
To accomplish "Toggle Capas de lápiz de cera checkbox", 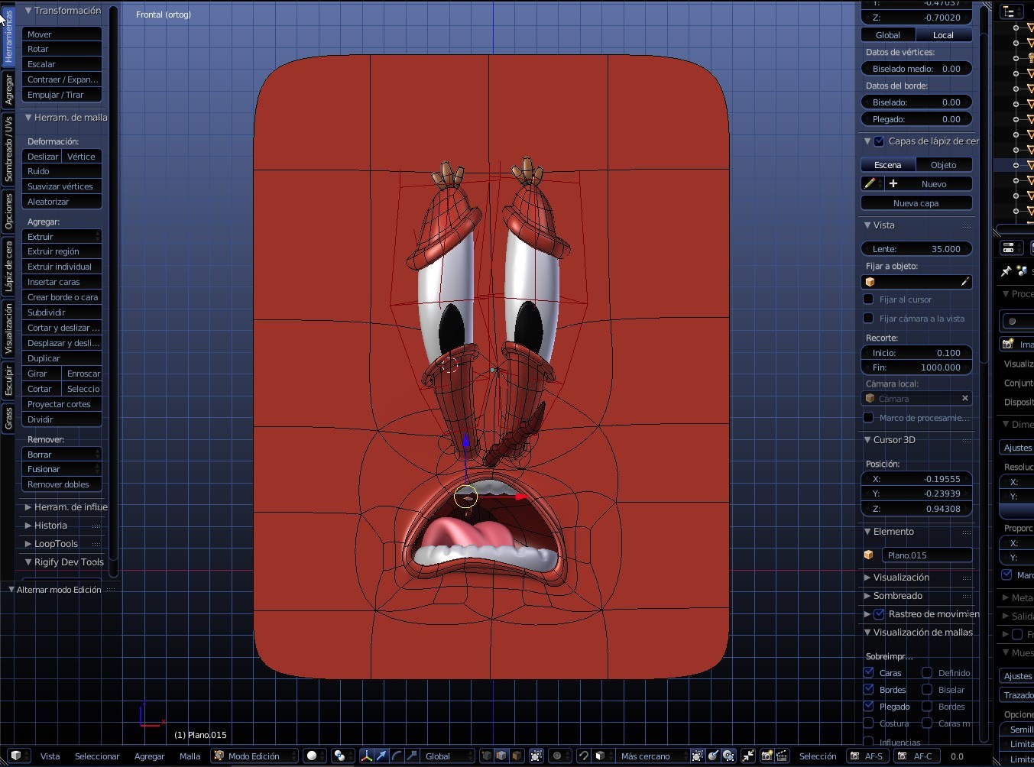I will click(x=879, y=141).
